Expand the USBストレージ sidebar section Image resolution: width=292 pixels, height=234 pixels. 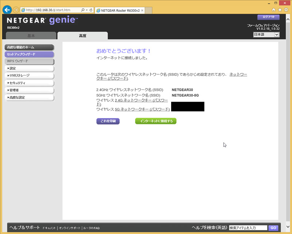point(29,76)
